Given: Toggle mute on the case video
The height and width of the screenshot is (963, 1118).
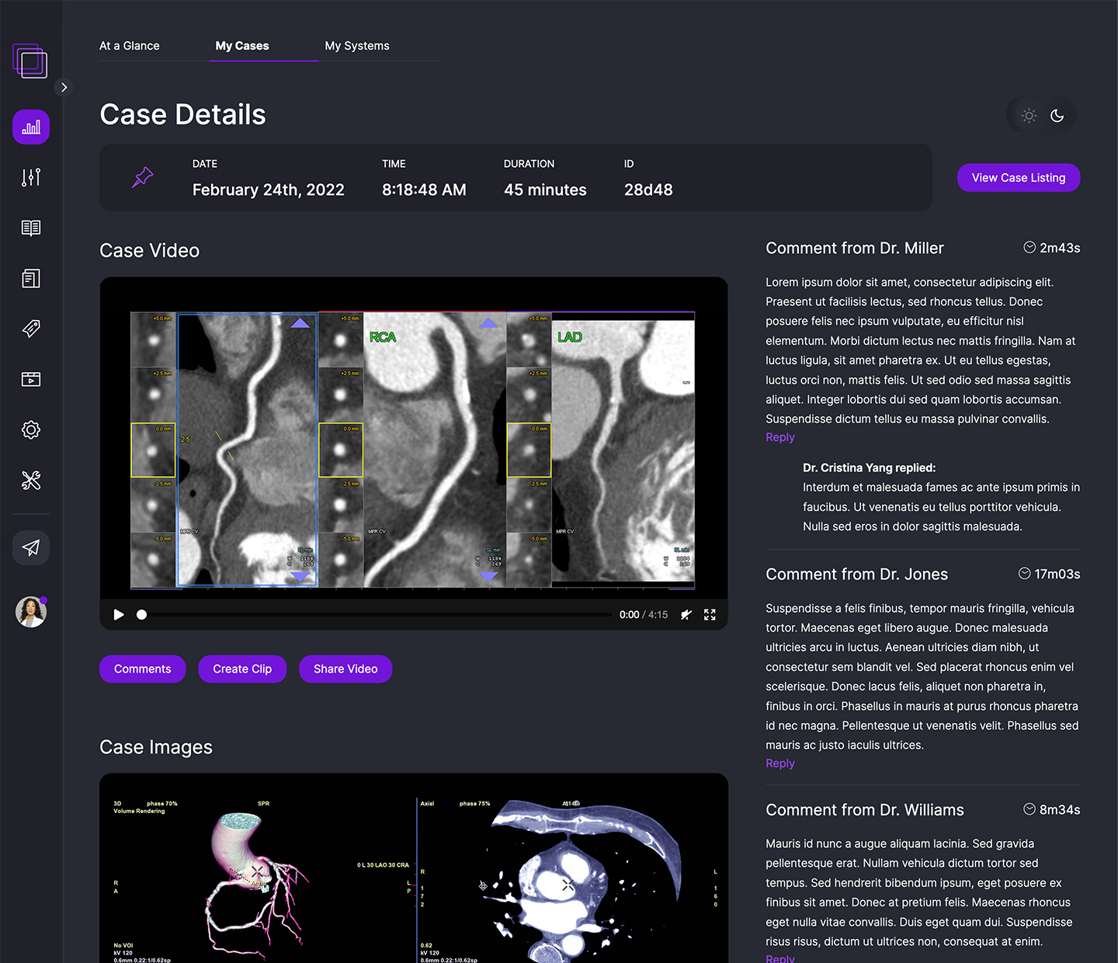Looking at the screenshot, I should point(686,614).
